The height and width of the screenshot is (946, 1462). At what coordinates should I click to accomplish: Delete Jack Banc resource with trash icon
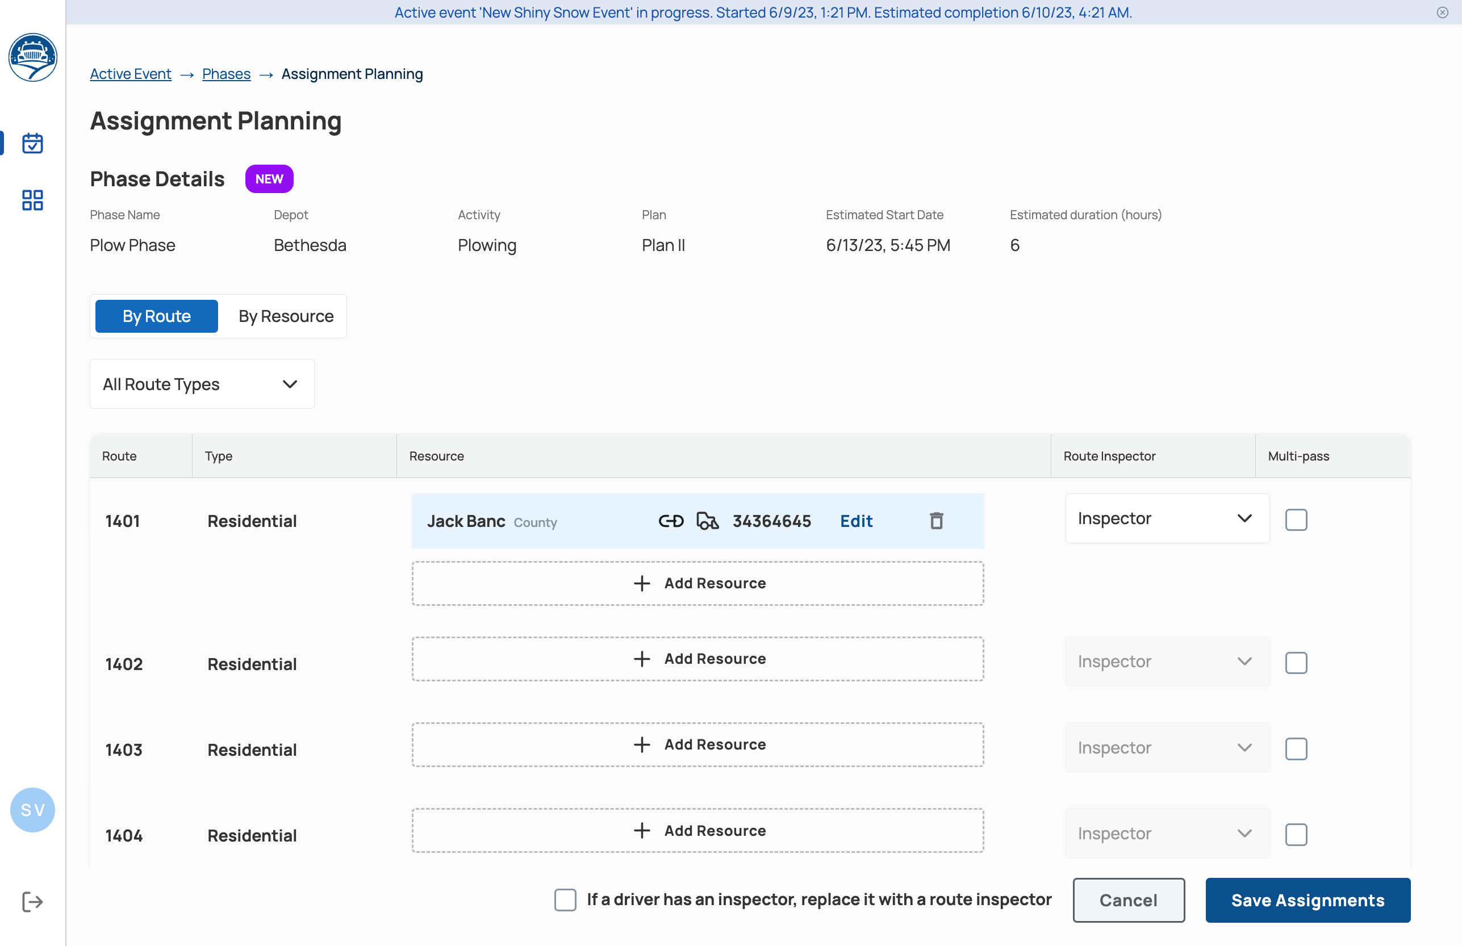pos(935,521)
